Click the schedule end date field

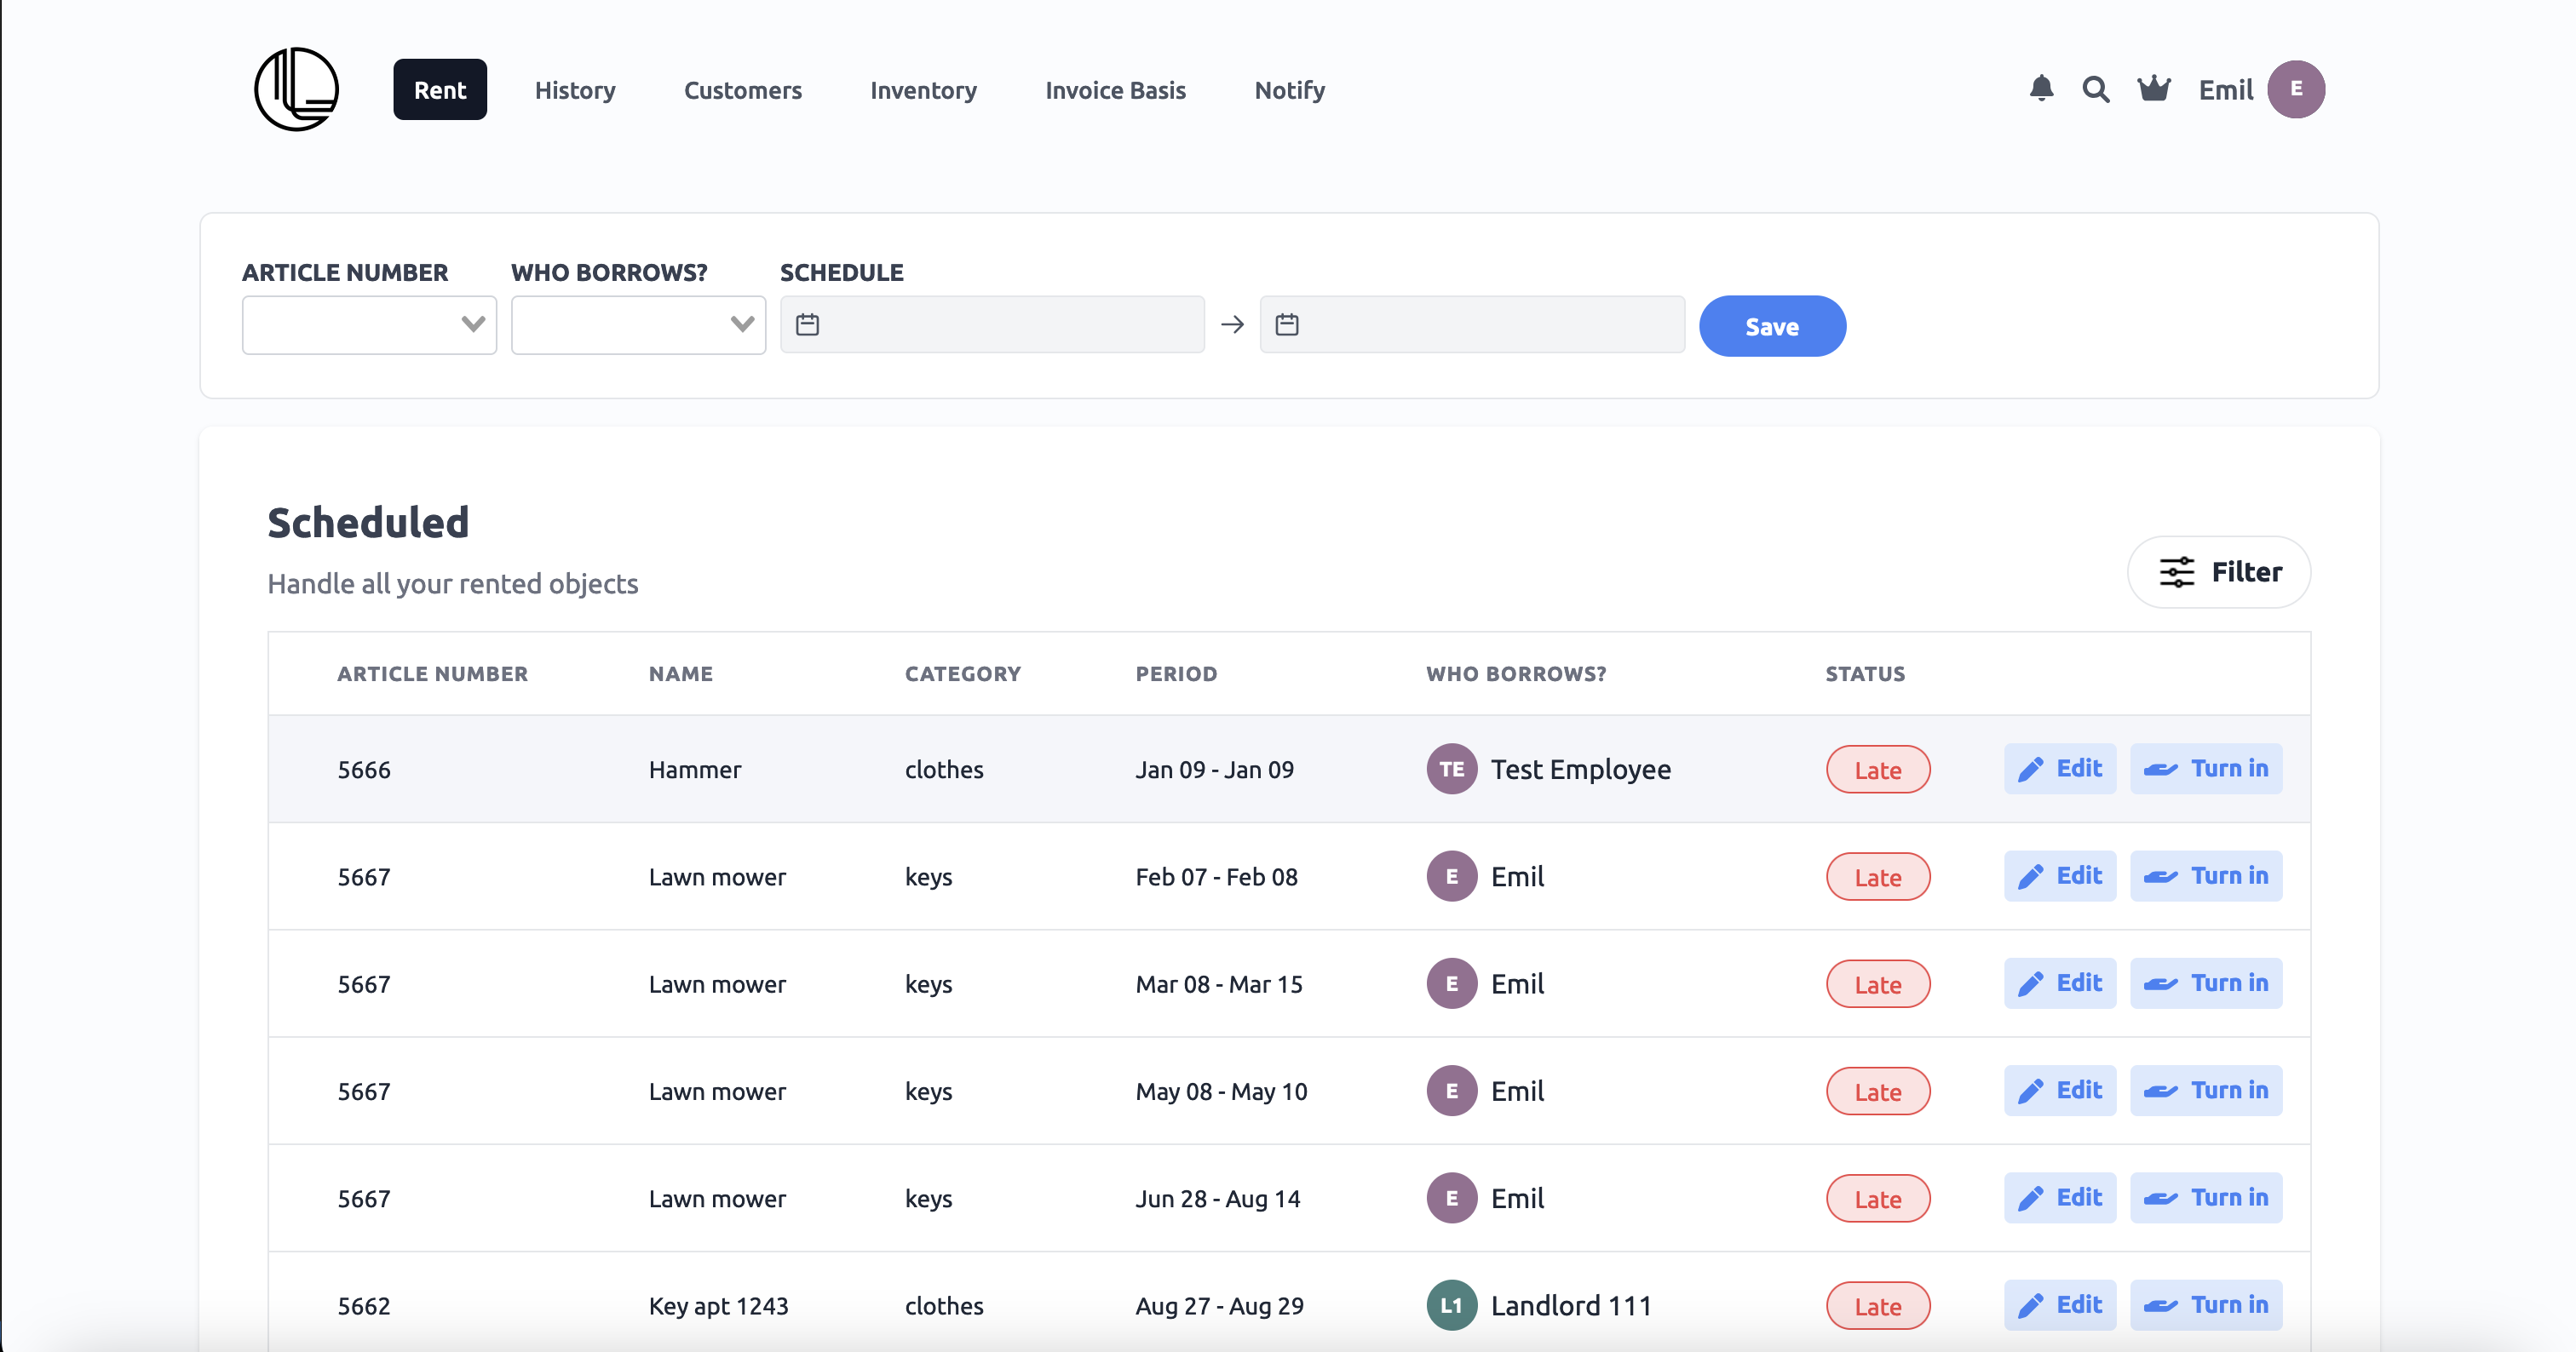[1472, 324]
